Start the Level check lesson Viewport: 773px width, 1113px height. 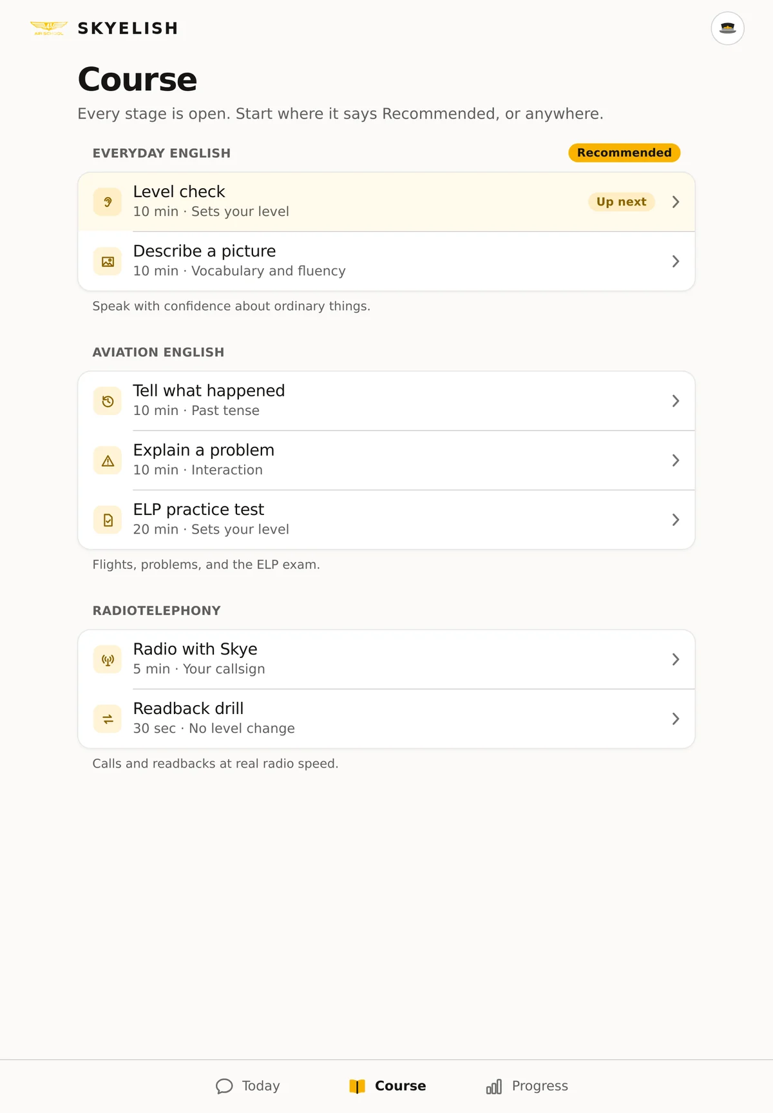coord(386,202)
